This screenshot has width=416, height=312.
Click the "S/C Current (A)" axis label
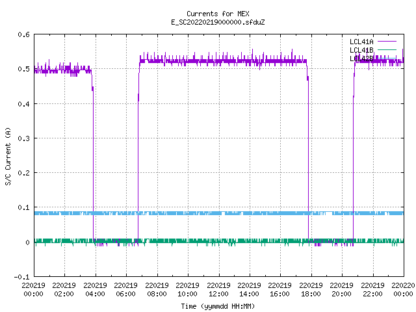pos(8,156)
